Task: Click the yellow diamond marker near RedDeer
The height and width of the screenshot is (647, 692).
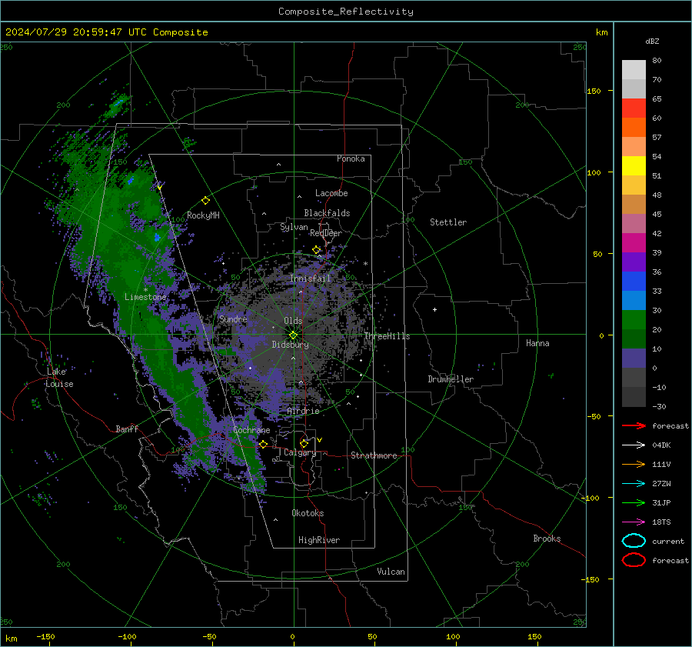Action: [317, 250]
